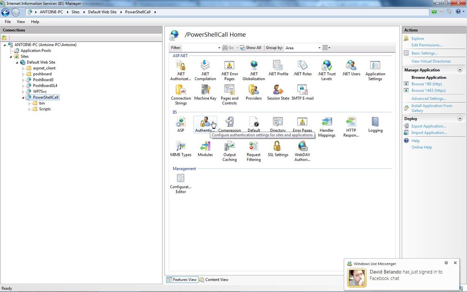The height and width of the screenshot is (292, 467).
Task: Expand the bin folder node
Action: tap(29, 104)
